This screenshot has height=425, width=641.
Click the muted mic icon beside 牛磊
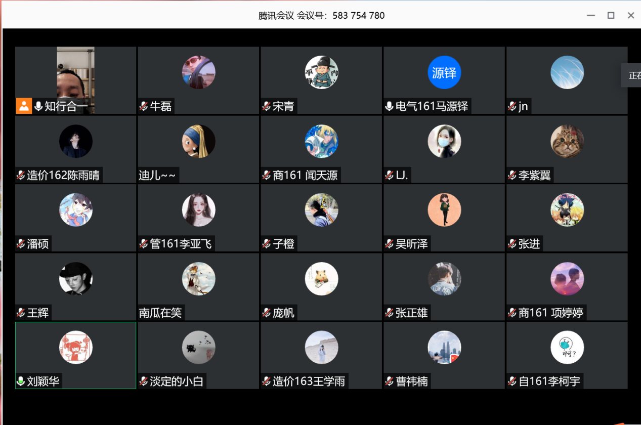[x=144, y=106]
